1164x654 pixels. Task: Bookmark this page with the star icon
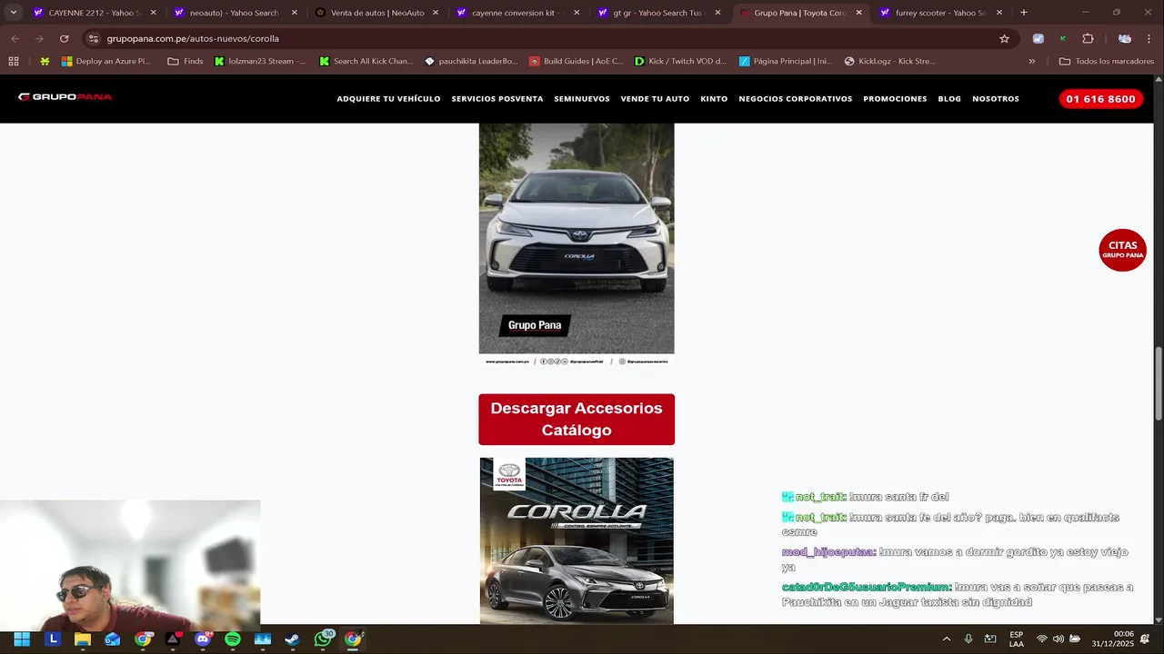(x=1004, y=39)
